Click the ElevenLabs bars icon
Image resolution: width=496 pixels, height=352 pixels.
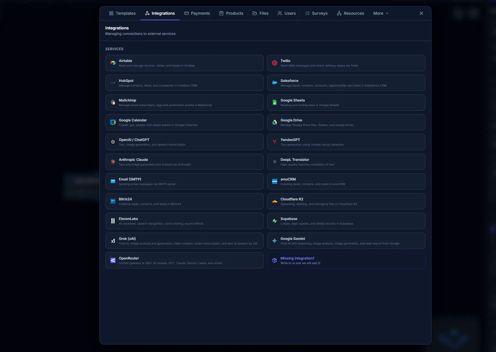[x=113, y=221]
